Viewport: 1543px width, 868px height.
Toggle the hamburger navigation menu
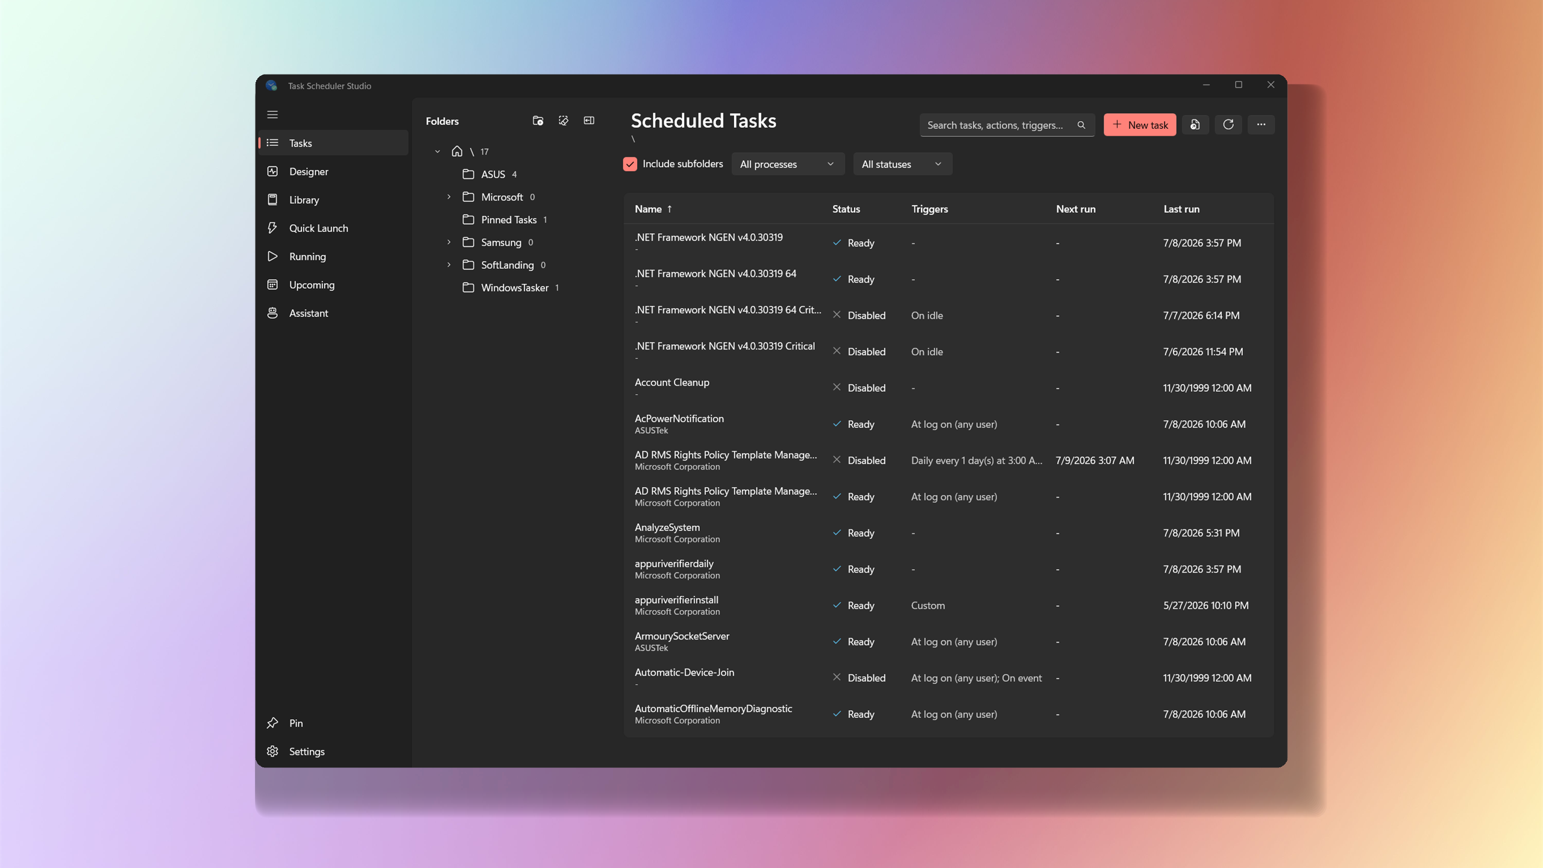coord(272,115)
